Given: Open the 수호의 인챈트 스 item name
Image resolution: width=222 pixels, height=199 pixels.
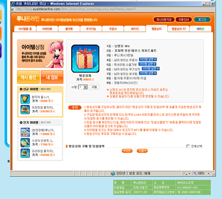Looking at the screenshot, I should [x=43, y=141].
